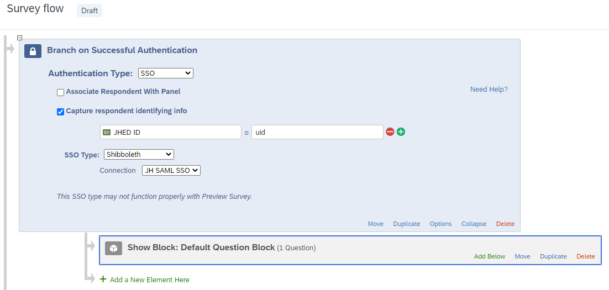This screenshot has height=290, width=609.
Task: Click green plus icon beside Add a New Element
Action: click(x=103, y=279)
